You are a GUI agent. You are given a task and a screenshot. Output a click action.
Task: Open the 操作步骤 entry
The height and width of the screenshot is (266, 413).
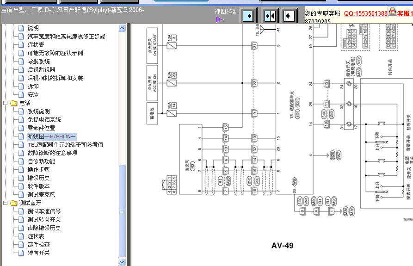click(x=39, y=170)
